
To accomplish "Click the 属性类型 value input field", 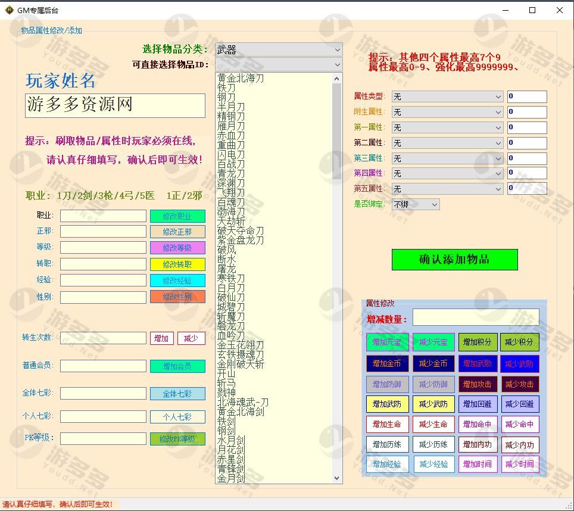I will pyautogui.click(x=527, y=96).
